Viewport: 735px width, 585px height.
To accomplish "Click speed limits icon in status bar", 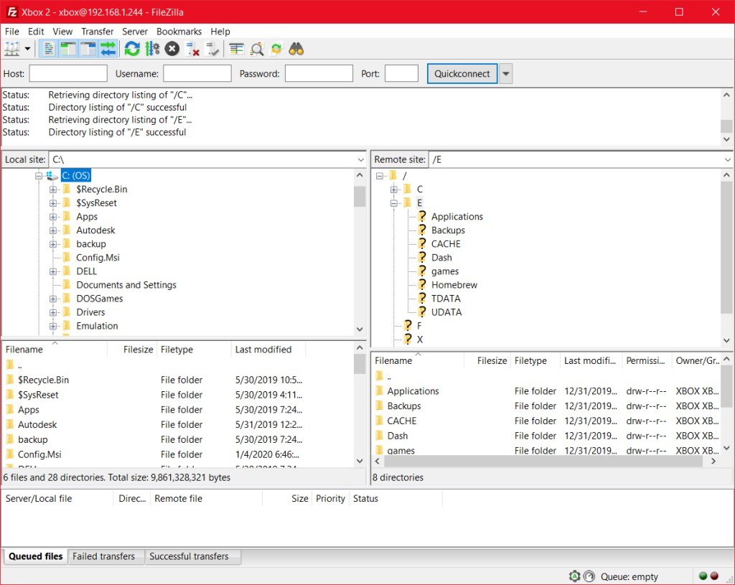I will click(589, 576).
